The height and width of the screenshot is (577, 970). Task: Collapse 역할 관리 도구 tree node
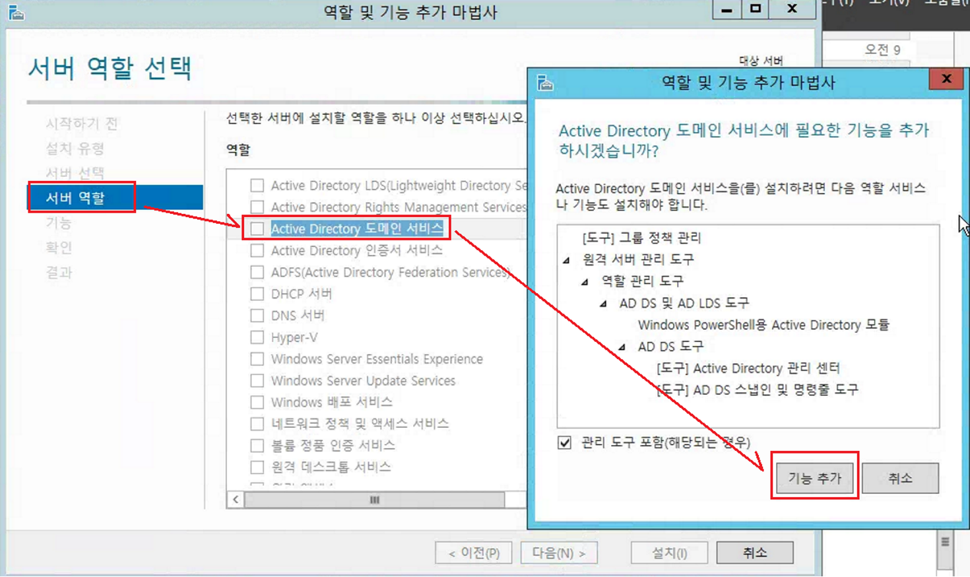click(585, 282)
